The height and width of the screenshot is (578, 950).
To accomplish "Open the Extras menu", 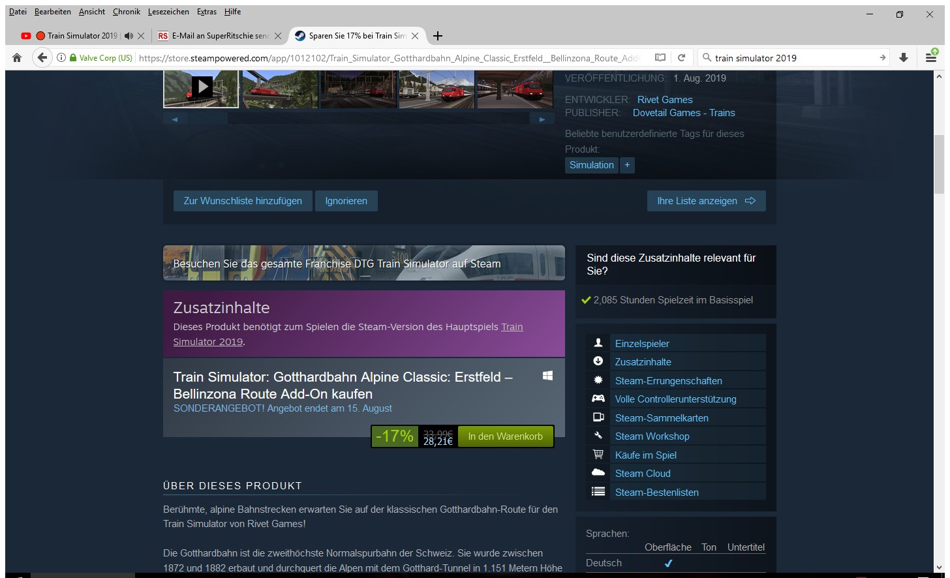I will tap(207, 12).
